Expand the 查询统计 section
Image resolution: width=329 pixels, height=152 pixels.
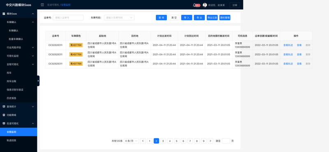tap(19, 106)
